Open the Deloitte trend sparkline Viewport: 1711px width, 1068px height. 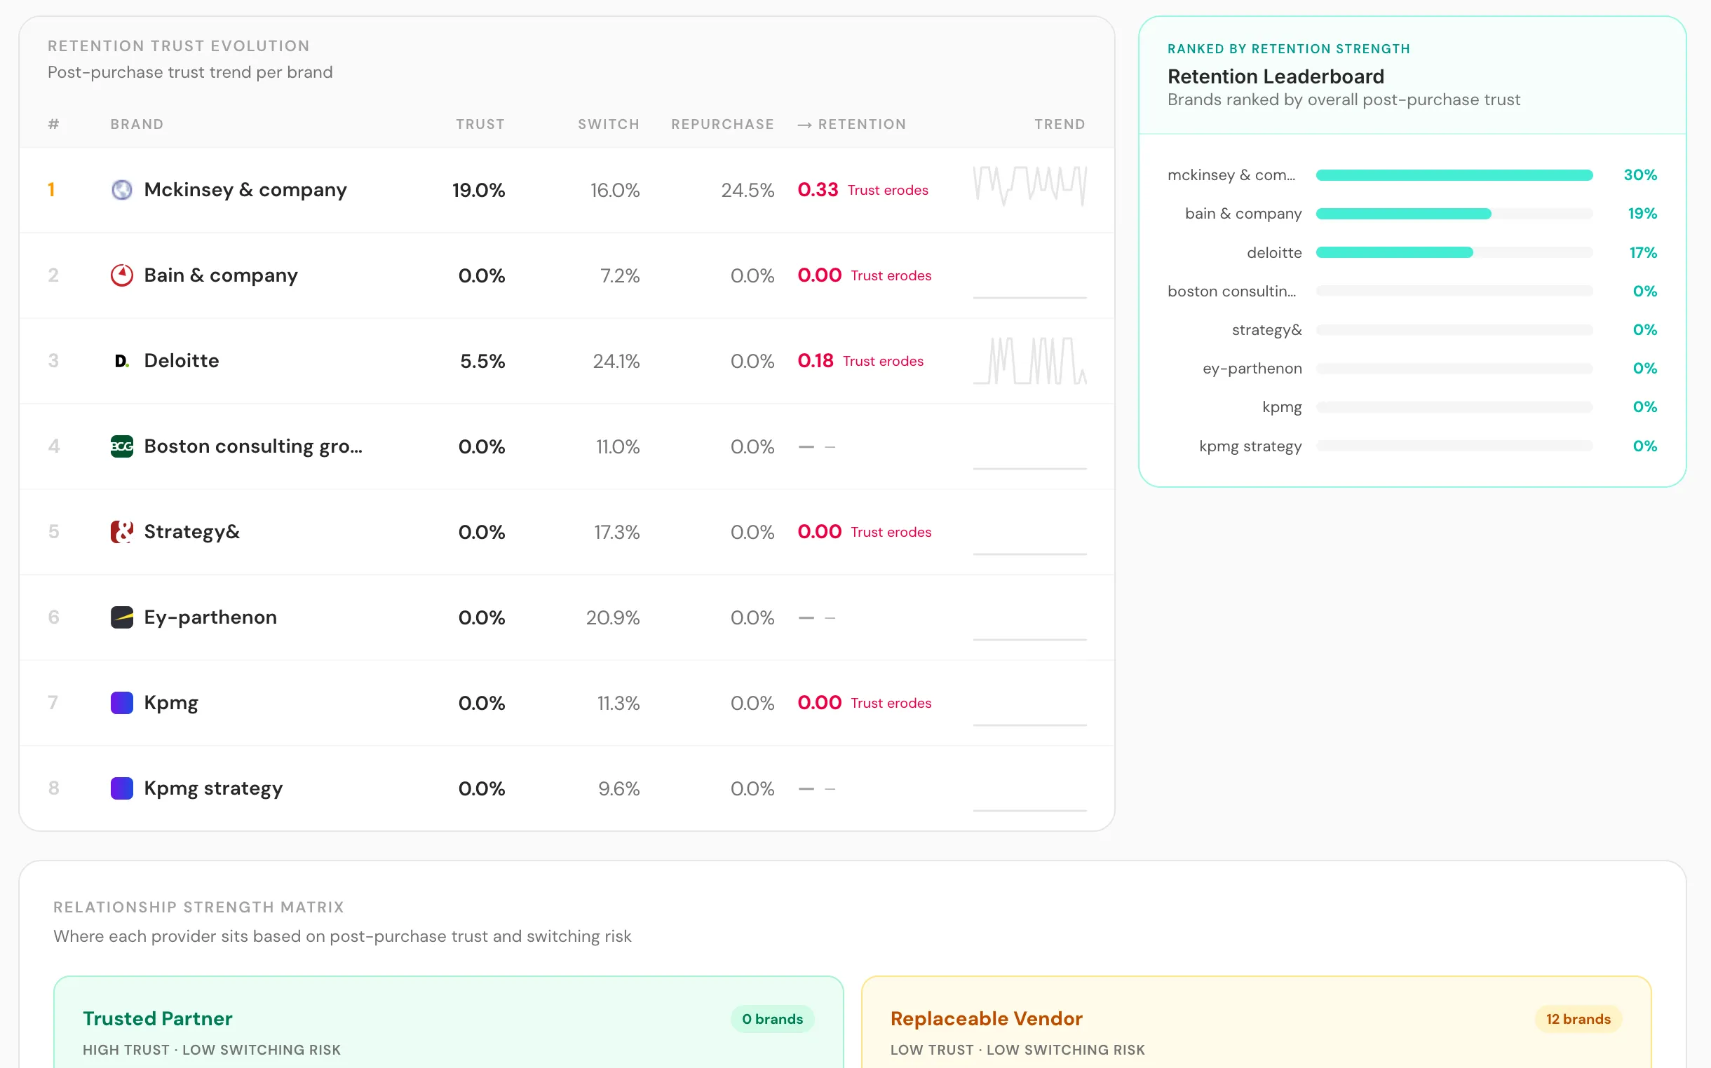tap(1029, 361)
